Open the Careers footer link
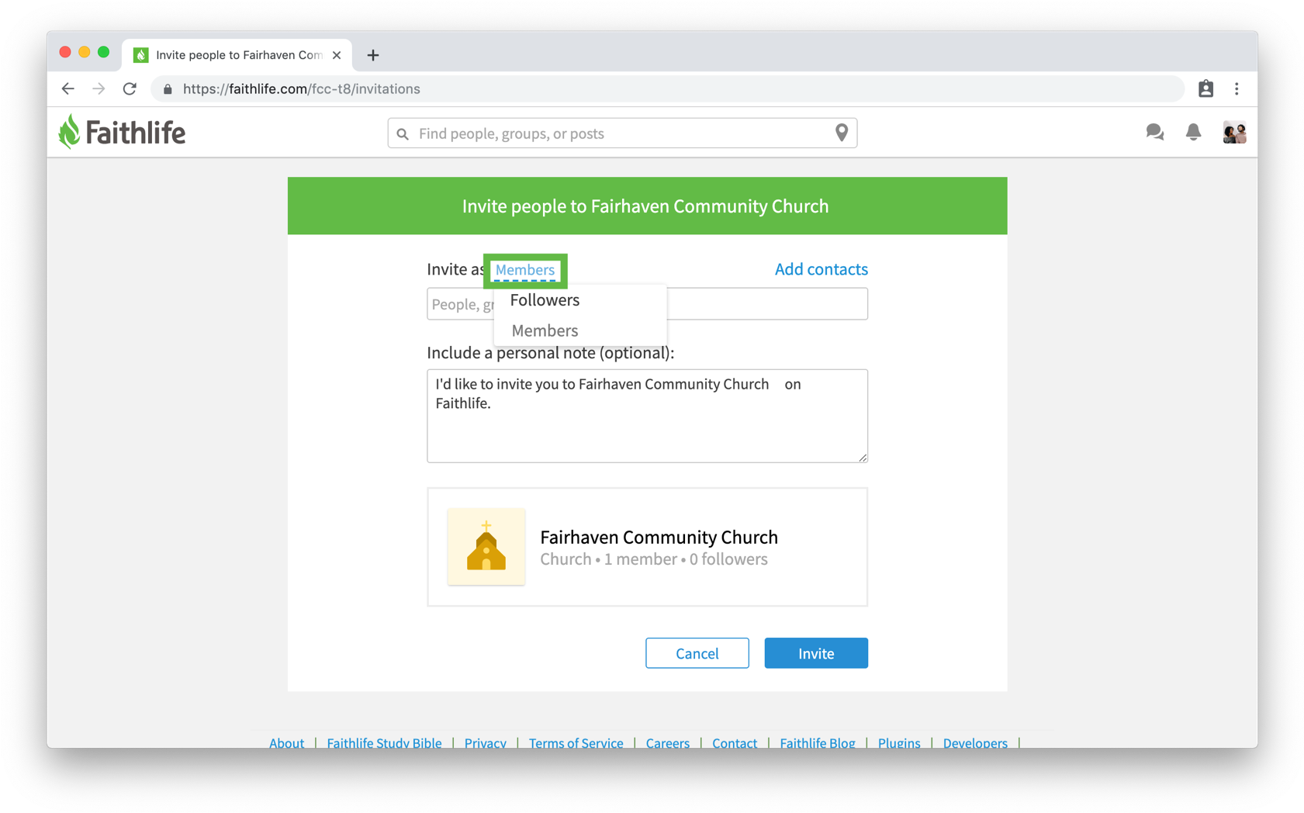Image resolution: width=1304 pixels, height=813 pixels. [x=667, y=742]
